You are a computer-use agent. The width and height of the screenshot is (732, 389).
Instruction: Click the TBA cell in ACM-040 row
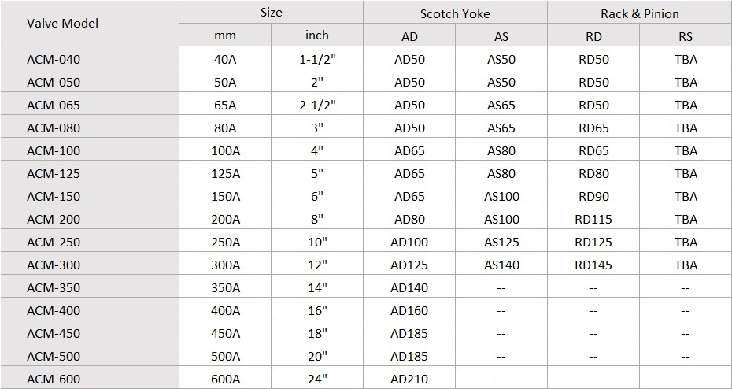coord(686,59)
